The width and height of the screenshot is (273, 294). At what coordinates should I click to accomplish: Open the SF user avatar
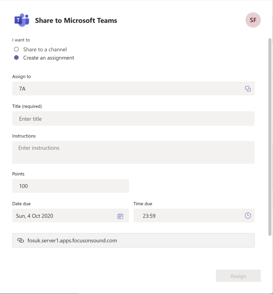(x=253, y=20)
